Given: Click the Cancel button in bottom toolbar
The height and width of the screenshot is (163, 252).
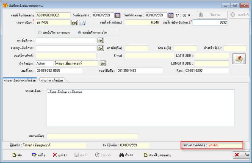Looking at the screenshot, I should click(102, 155).
